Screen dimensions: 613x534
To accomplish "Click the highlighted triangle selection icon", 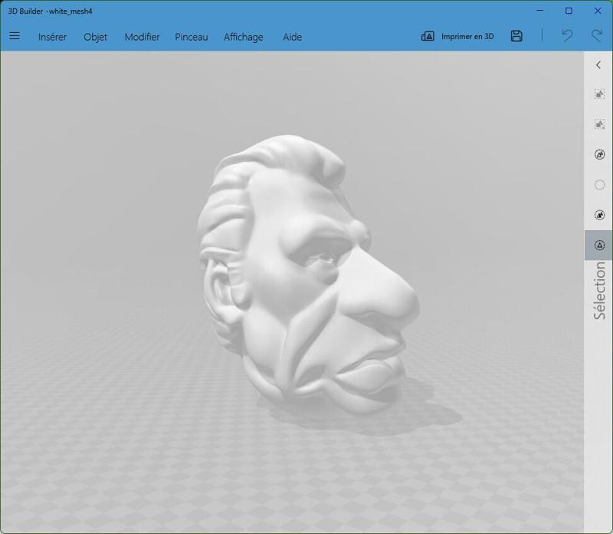I will [x=599, y=245].
